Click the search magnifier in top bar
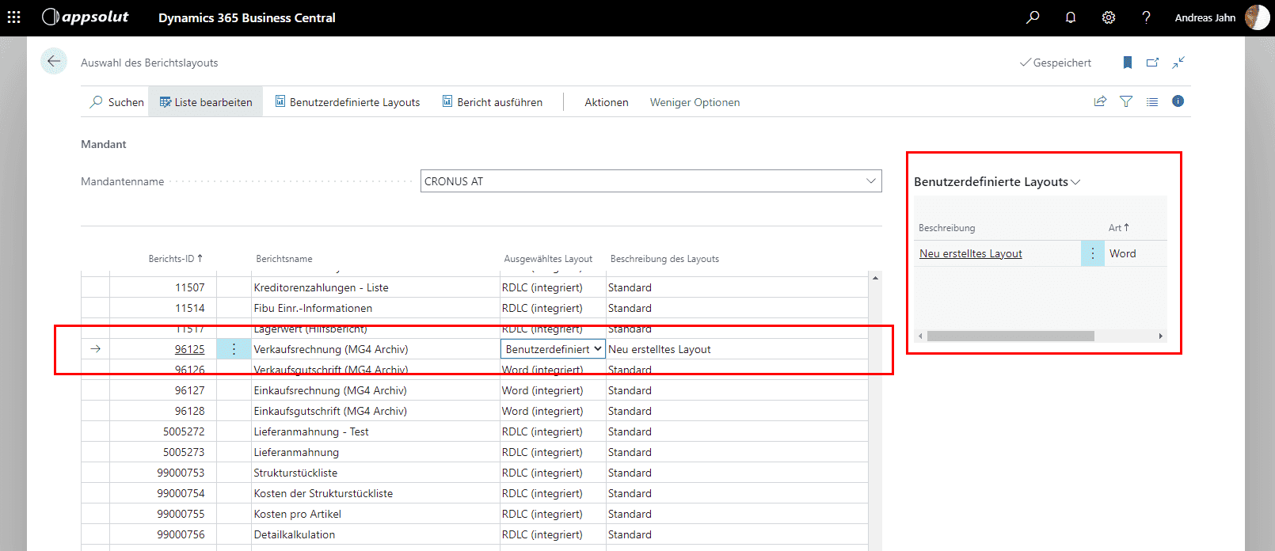The width and height of the screenshot is (1275, 551). 1033,17
